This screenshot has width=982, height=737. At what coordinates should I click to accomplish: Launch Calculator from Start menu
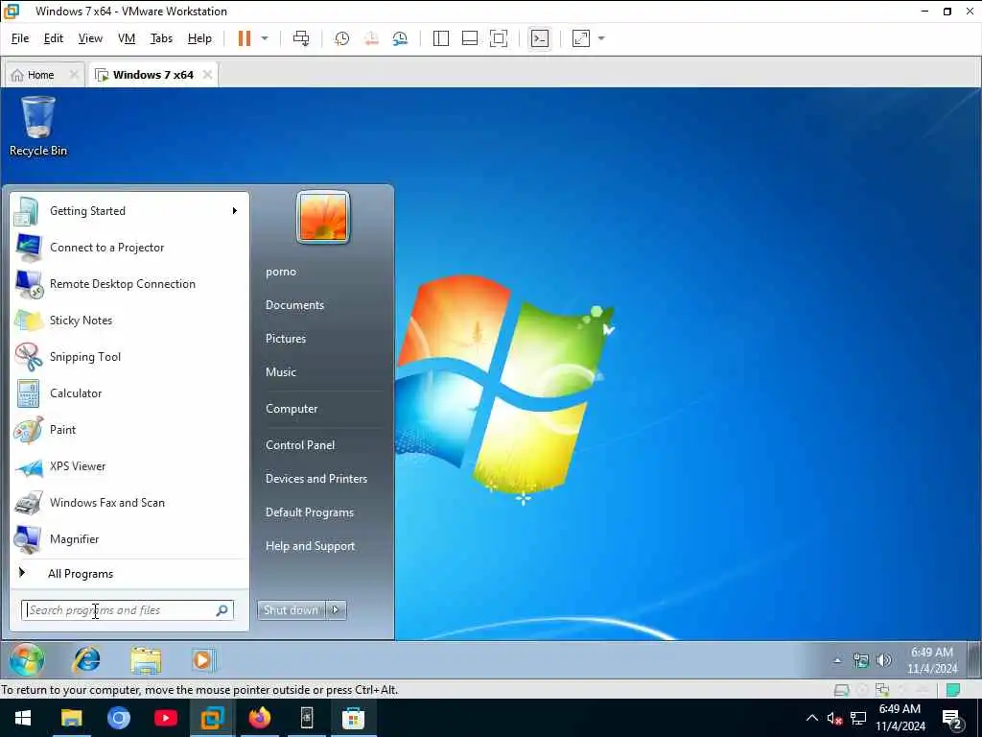tap(129, 393)
